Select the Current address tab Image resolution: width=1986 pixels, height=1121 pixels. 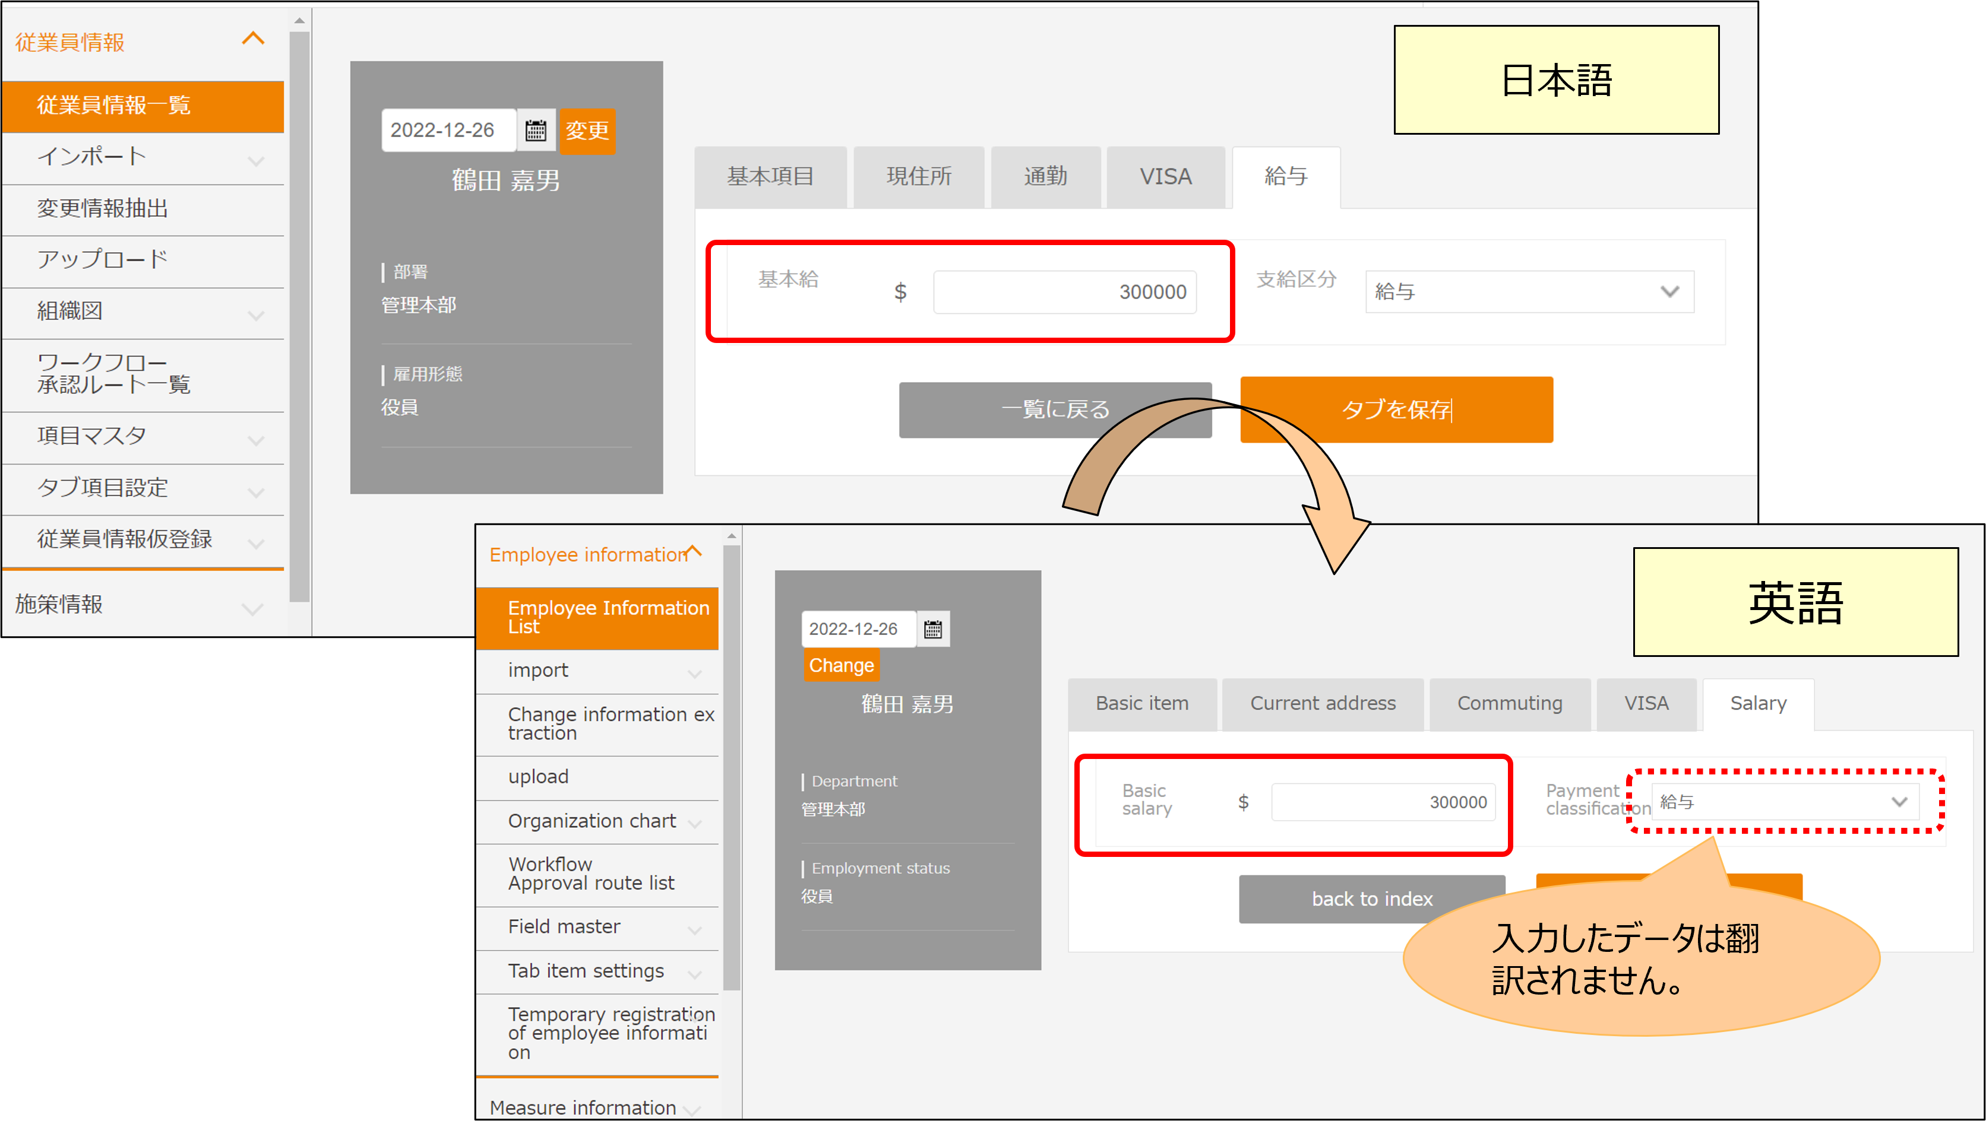pyautogui.click(x=1322, y=703)
